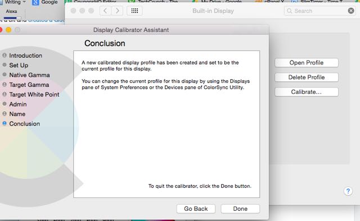360x221 pixels.
Task: Click 'To quit the calibrator' instruction text
Action: (x=200, y=186)
